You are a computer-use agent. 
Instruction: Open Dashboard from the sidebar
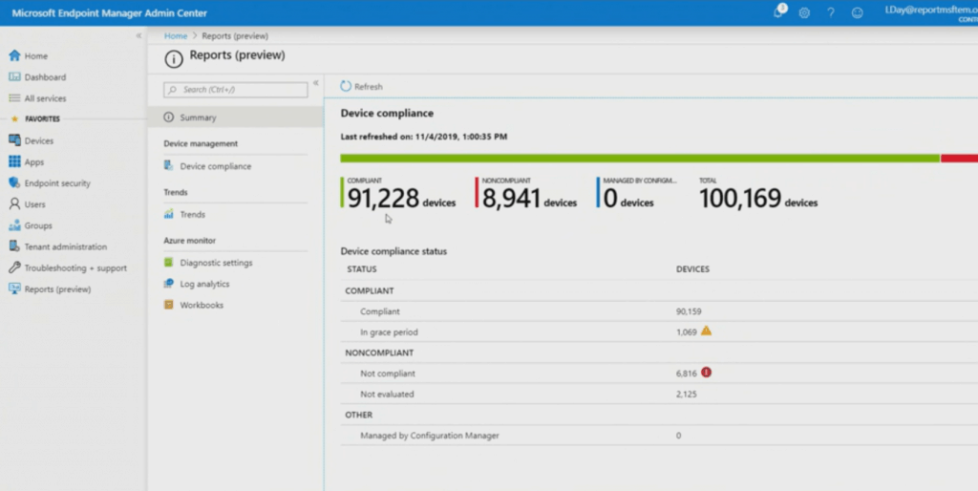45,76
